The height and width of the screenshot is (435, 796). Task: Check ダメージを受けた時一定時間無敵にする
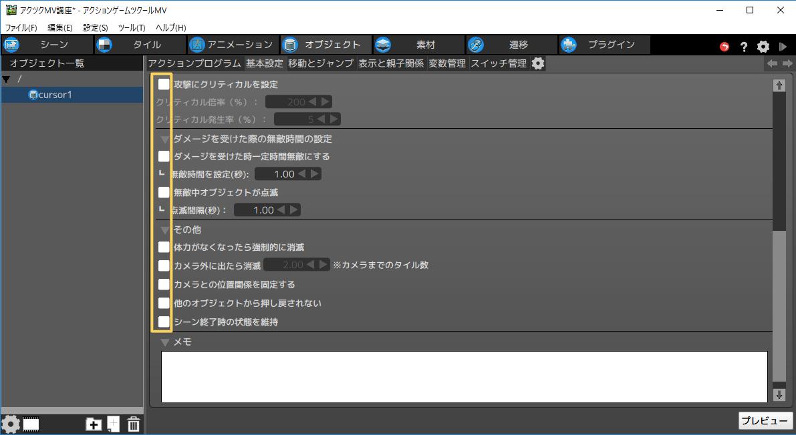pos(164,156)
